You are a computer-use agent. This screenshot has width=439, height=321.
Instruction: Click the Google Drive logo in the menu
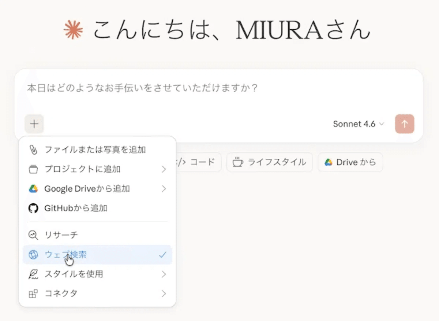click(33, 189)
